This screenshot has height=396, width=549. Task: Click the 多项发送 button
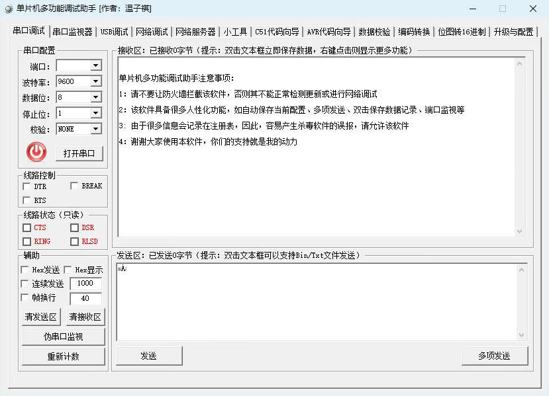pyautogui.click(x=494, y=356)
